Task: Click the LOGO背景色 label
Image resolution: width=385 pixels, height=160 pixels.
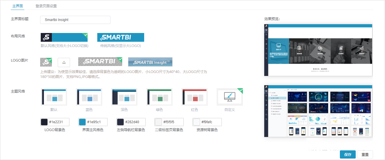Action: pos(55,130)
